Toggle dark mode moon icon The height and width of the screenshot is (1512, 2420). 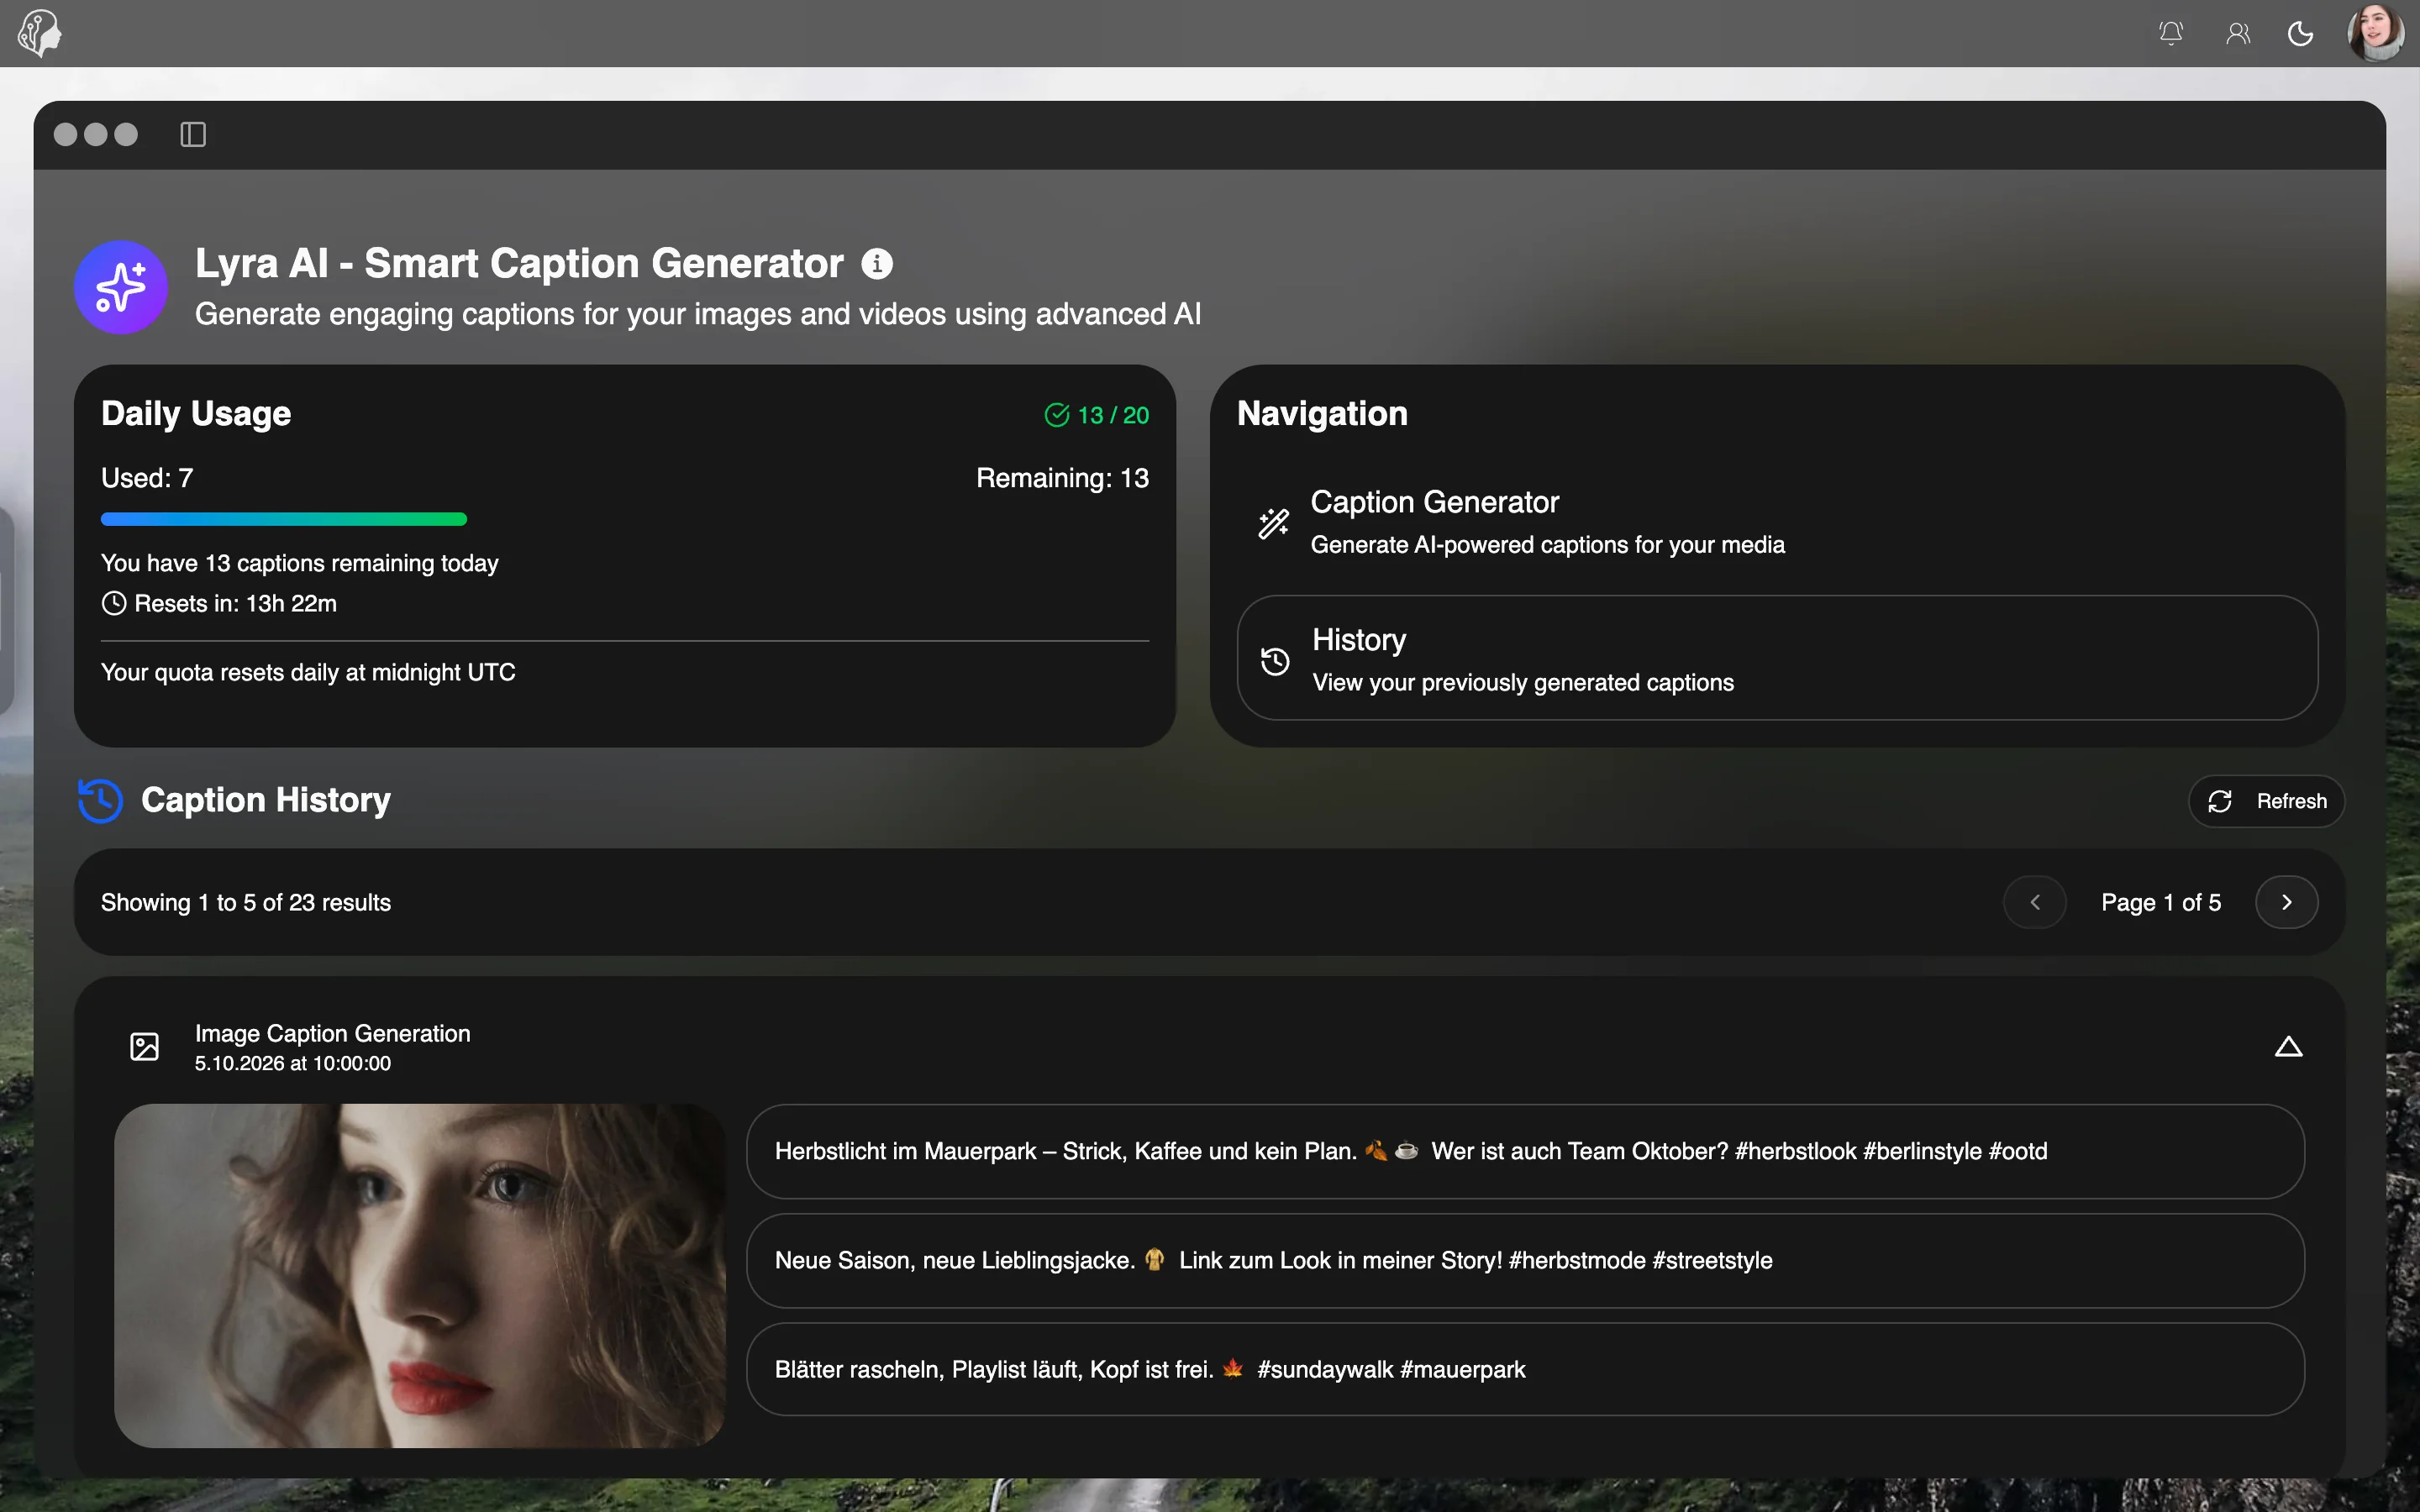[x=2300, y=34]
